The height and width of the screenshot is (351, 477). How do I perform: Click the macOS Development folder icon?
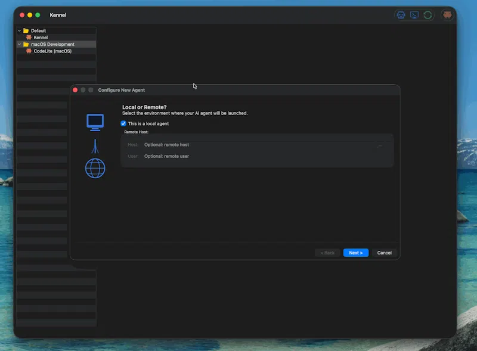tap(26, 45)
